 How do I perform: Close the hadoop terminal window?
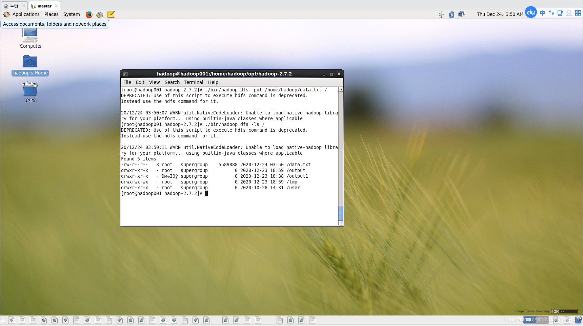click(339, 74)
